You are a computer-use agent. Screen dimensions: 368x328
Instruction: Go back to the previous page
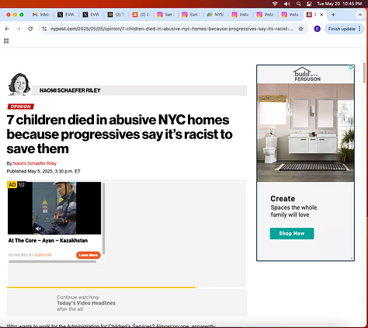click(x=7, y=29)
